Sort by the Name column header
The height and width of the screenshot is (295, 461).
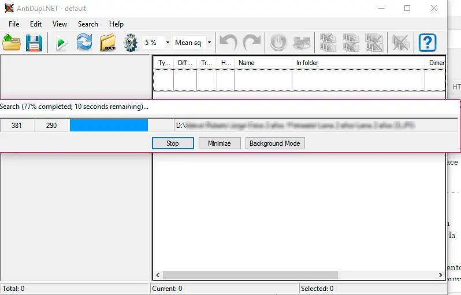[x=263, y=63]
